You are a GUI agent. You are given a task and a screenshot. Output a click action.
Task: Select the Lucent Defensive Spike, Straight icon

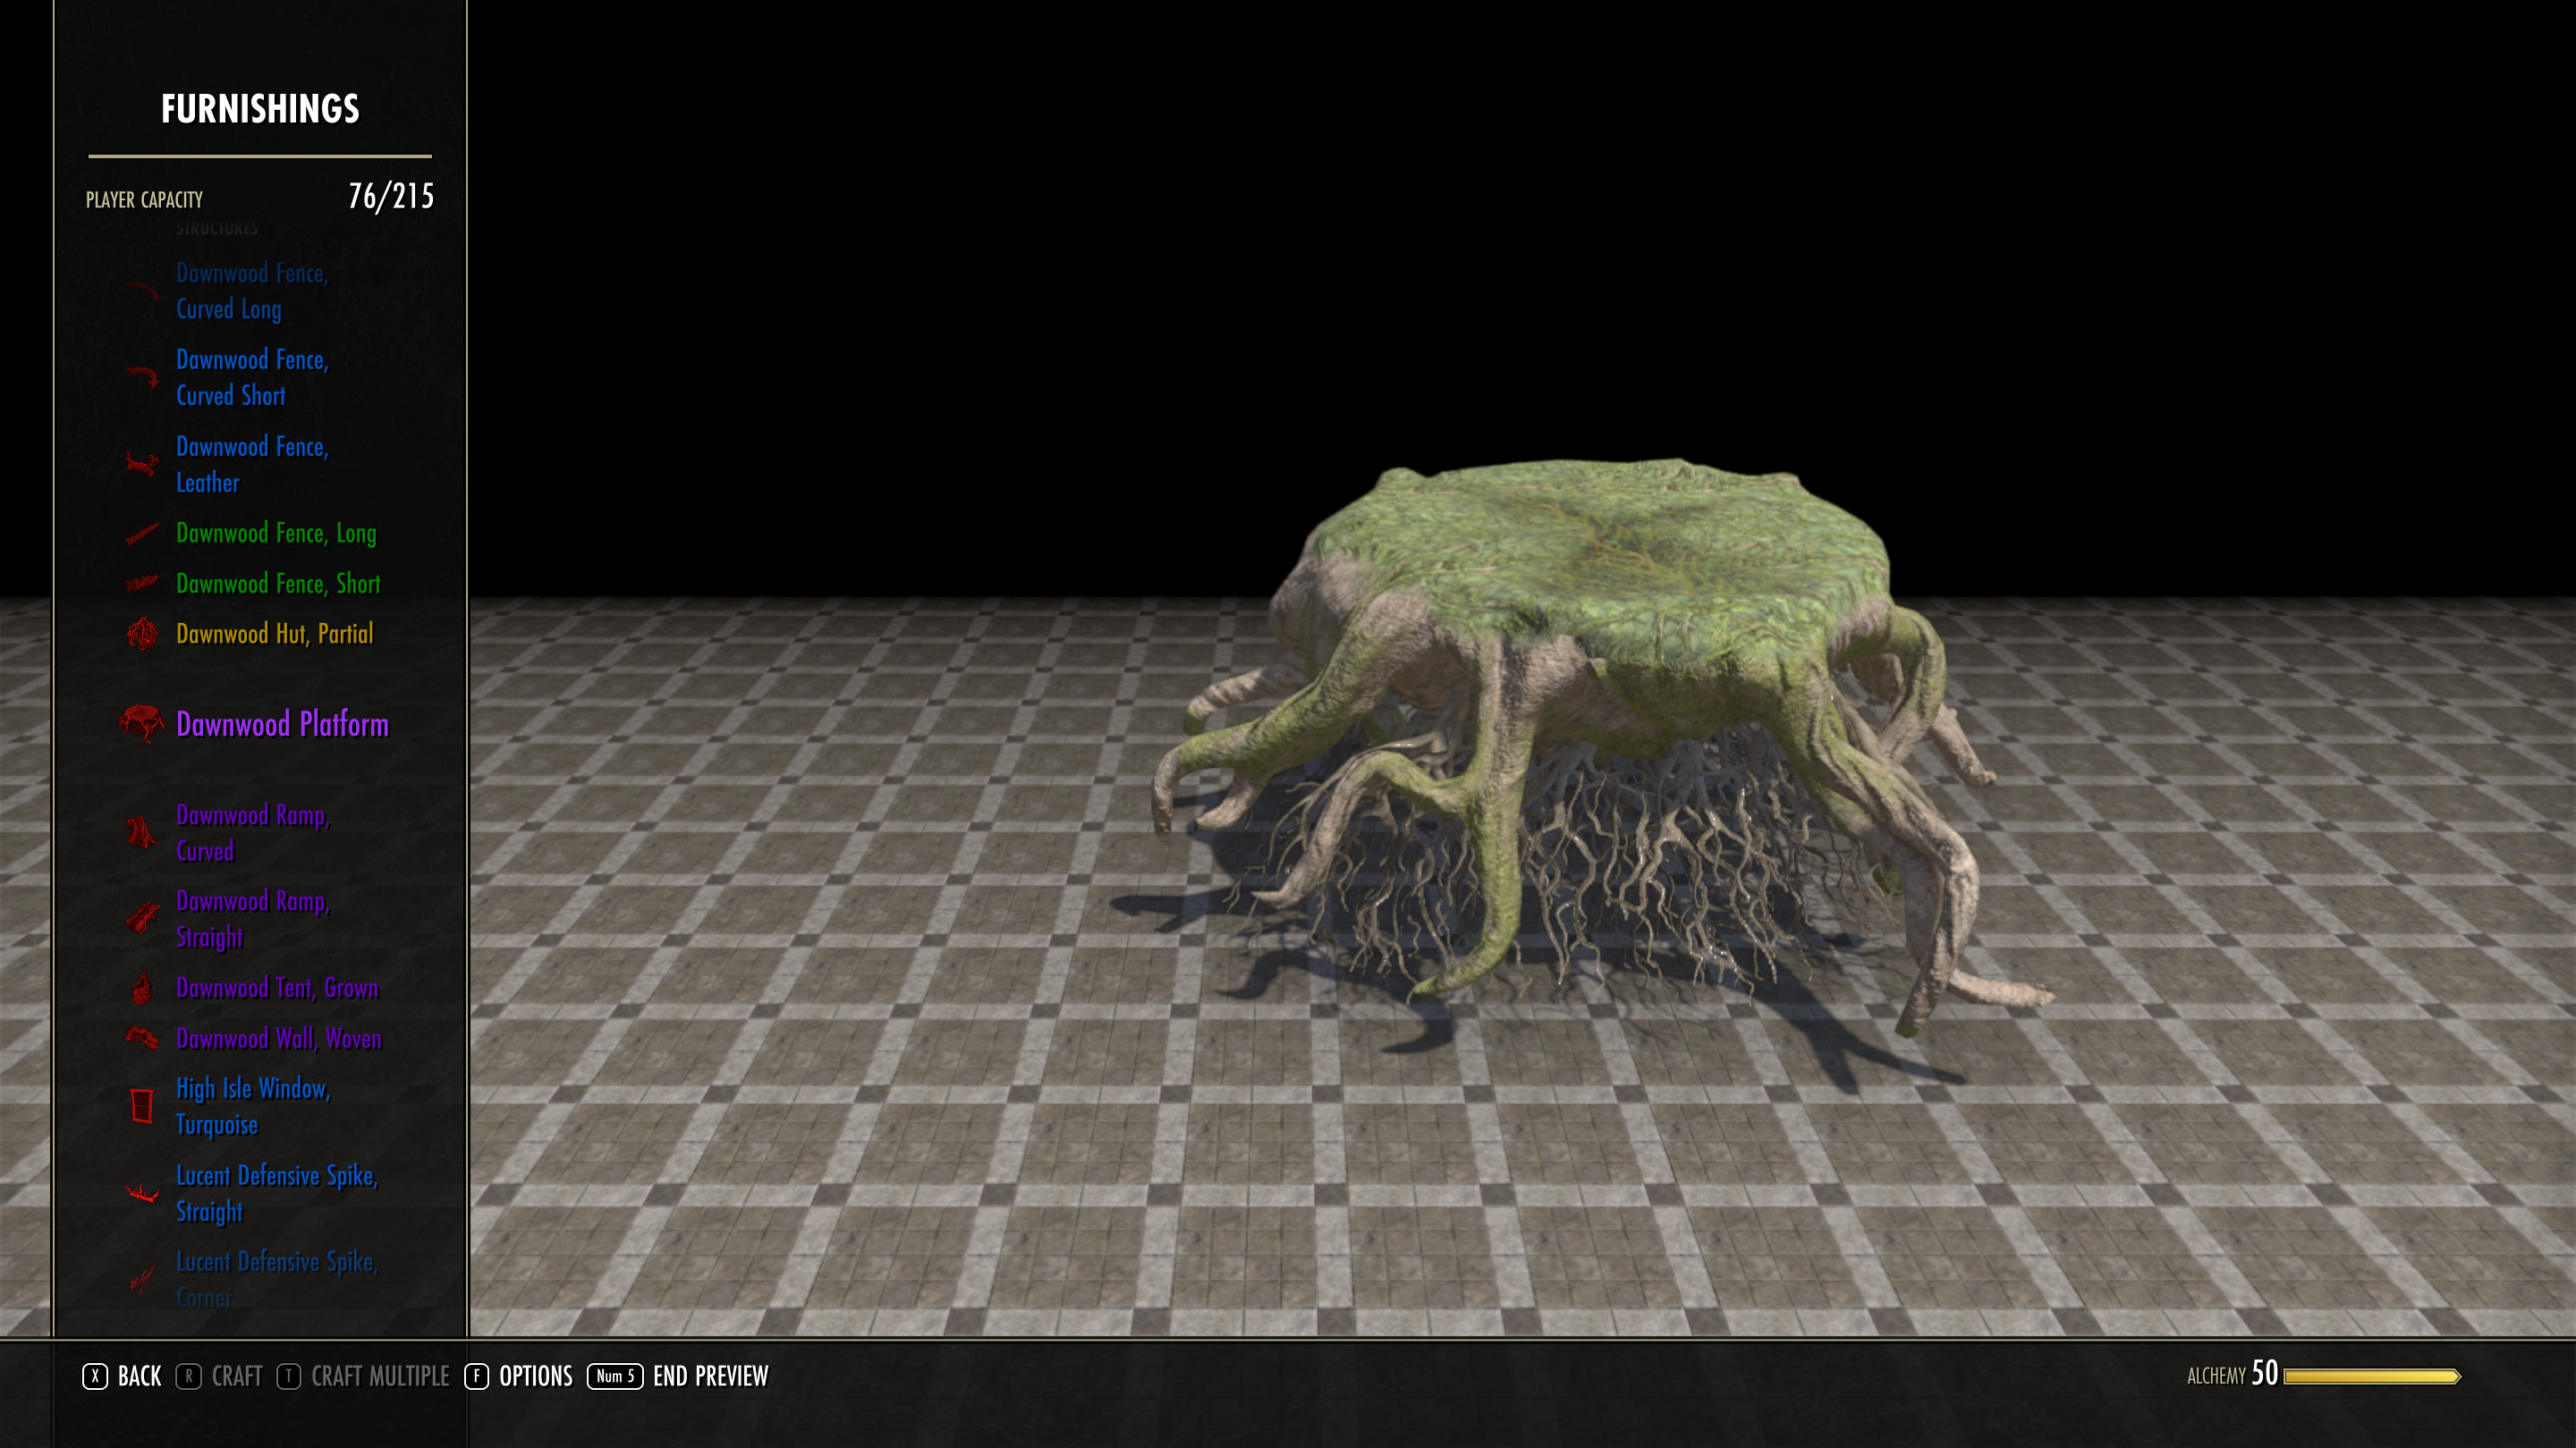[x=142, y=1192]
